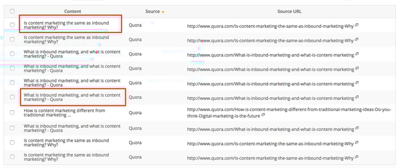Screen dimensions: 403x168
Task: Click external link icon in fourth row
Action: (357, 69)
